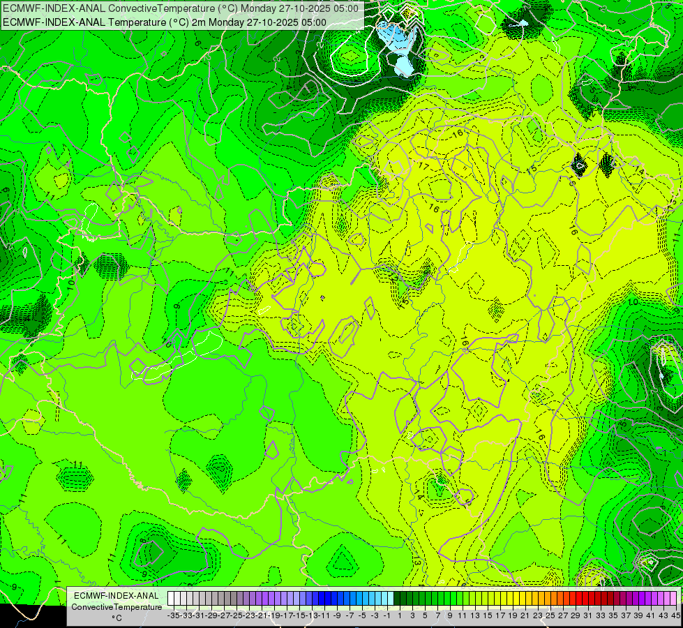Click legend scale value '21'
Viewport: 683px width, 628px height.
tap(525, 615)
